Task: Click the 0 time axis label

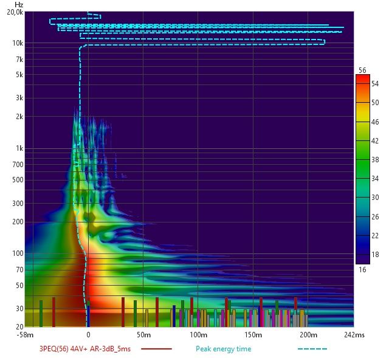Action: pyautogui.click(x=88, y=335)
